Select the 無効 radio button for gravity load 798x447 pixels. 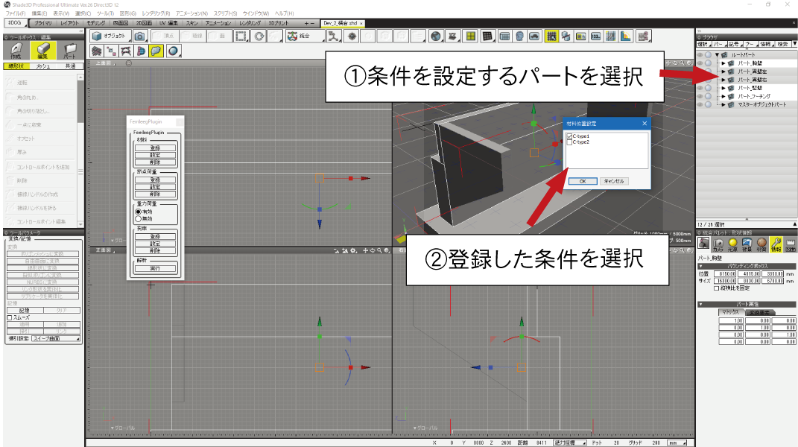(138, 218)
